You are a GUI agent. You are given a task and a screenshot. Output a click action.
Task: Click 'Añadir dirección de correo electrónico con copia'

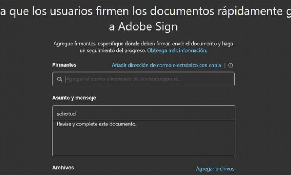tap(166, 65)
